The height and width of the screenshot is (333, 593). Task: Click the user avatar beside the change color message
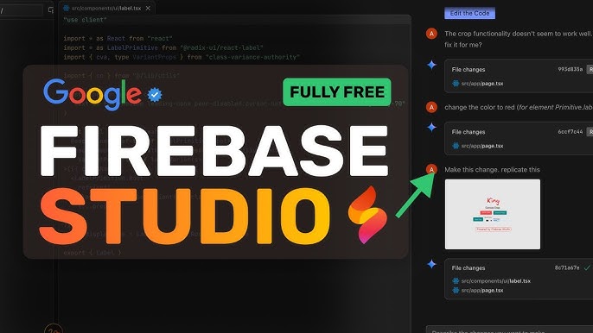[x=431, y=107]
